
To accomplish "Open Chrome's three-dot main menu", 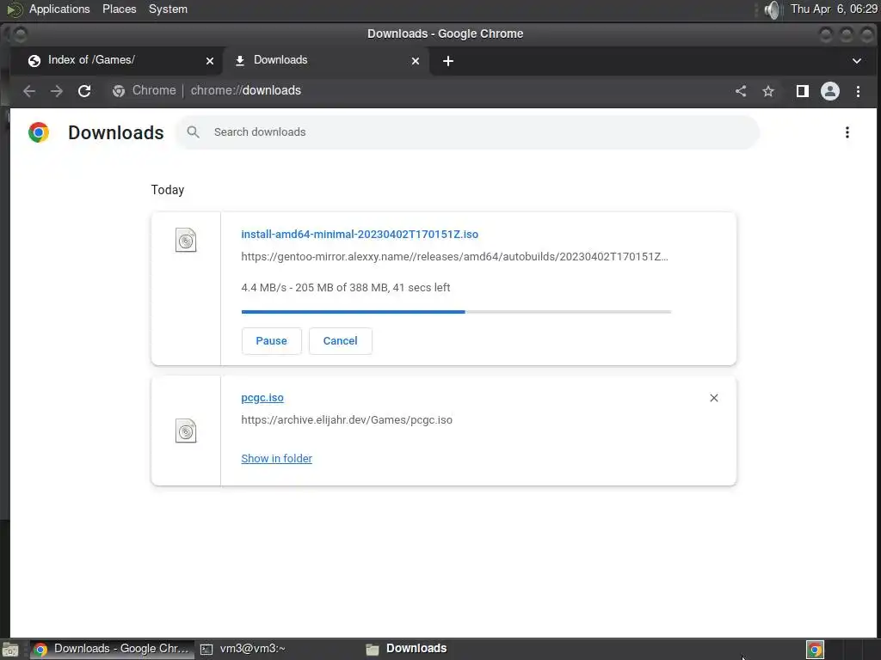I will (858, 91).
